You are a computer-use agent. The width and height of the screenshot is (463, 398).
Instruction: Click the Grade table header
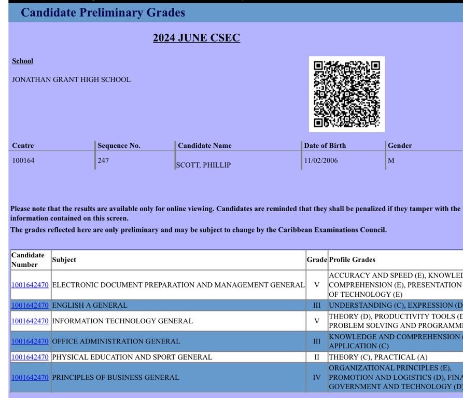pyautogui.click(x=317, y=259)
